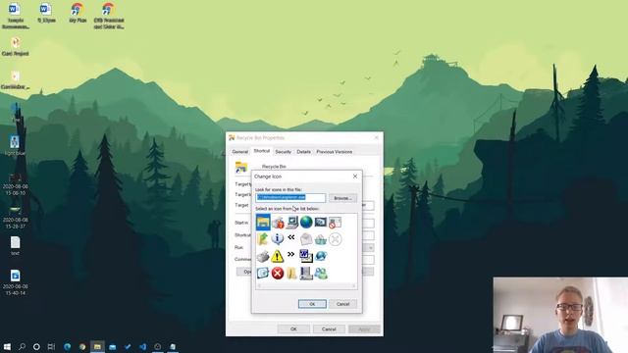Image resolution: width=628 pixels, height=353 pixels.
Task: Switch to the Shortcut tab
Action: coord(262,151)
